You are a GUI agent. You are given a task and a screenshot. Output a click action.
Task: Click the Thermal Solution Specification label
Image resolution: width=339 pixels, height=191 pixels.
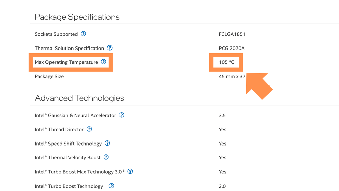point(69,48)
